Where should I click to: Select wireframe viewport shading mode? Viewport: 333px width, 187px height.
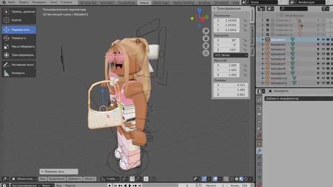click(x=232, y=179)
